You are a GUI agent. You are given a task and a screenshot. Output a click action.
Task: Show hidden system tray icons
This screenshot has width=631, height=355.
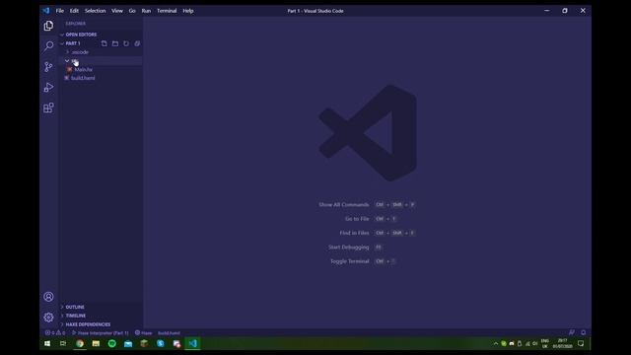pyautogui.click(x=496, y=343)
